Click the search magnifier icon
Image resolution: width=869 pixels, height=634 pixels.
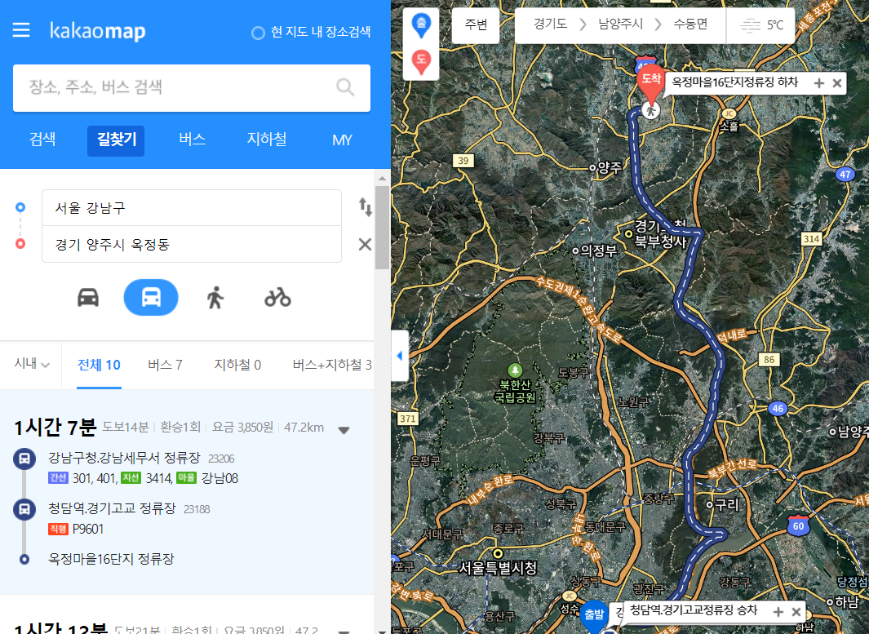[x=344, y=87]
